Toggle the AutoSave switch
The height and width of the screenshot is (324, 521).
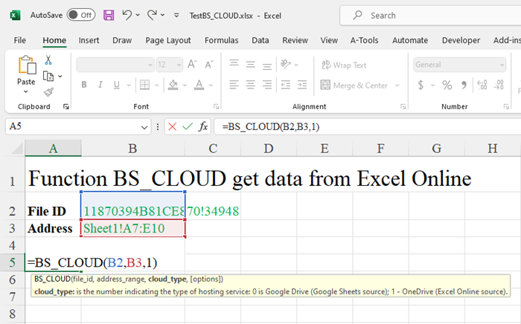[x=81, y=16]
